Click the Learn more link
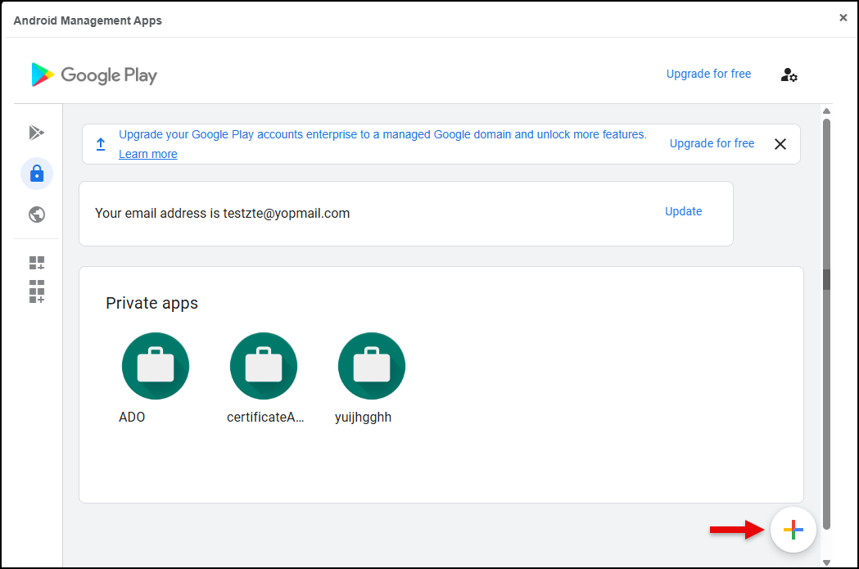Image resolution: width=859 pixels, height=569 pixels. pyautogui.click(x=147, y=154)
